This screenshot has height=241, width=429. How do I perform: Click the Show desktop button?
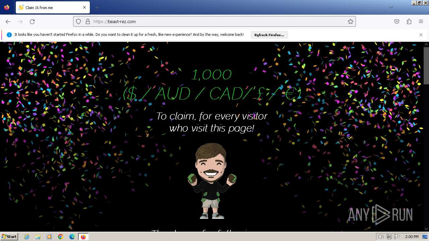coord(425,237)
